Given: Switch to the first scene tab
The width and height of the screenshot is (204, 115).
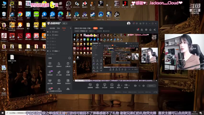Looking at the screenshot, I should pyautogui.click(x=52, y=28).
